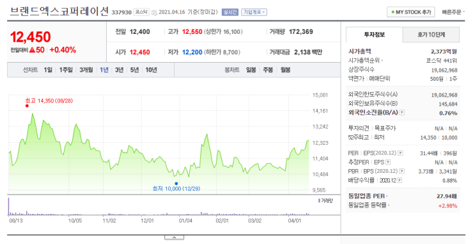
Task: Open the 동일업종 PER link
Action: 368,196
